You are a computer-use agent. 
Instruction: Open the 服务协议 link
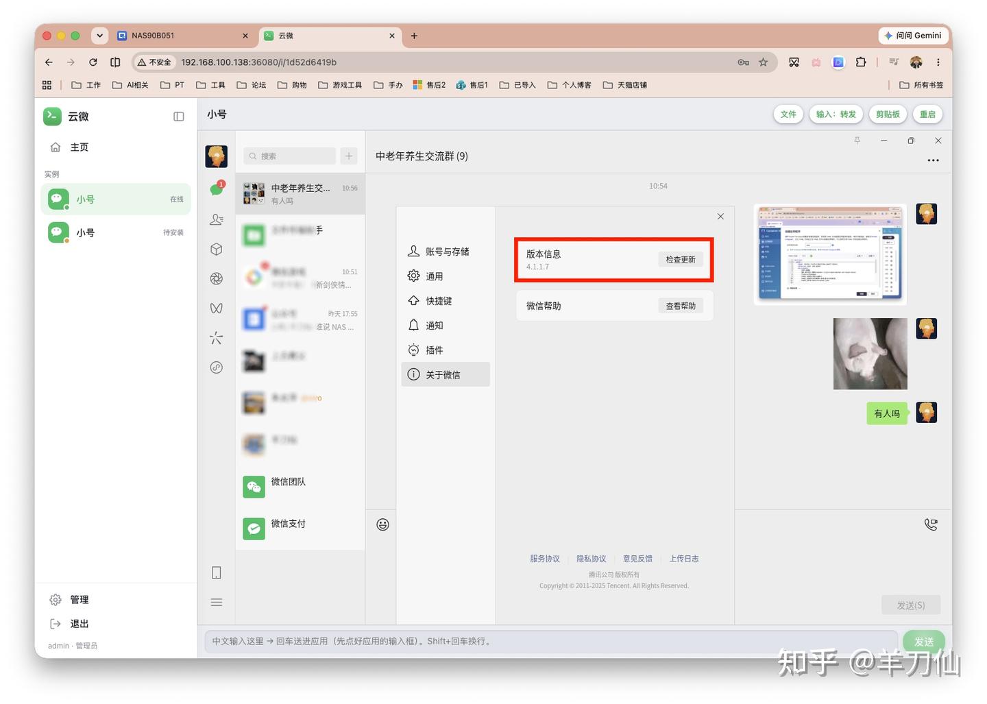pos(545,559)
